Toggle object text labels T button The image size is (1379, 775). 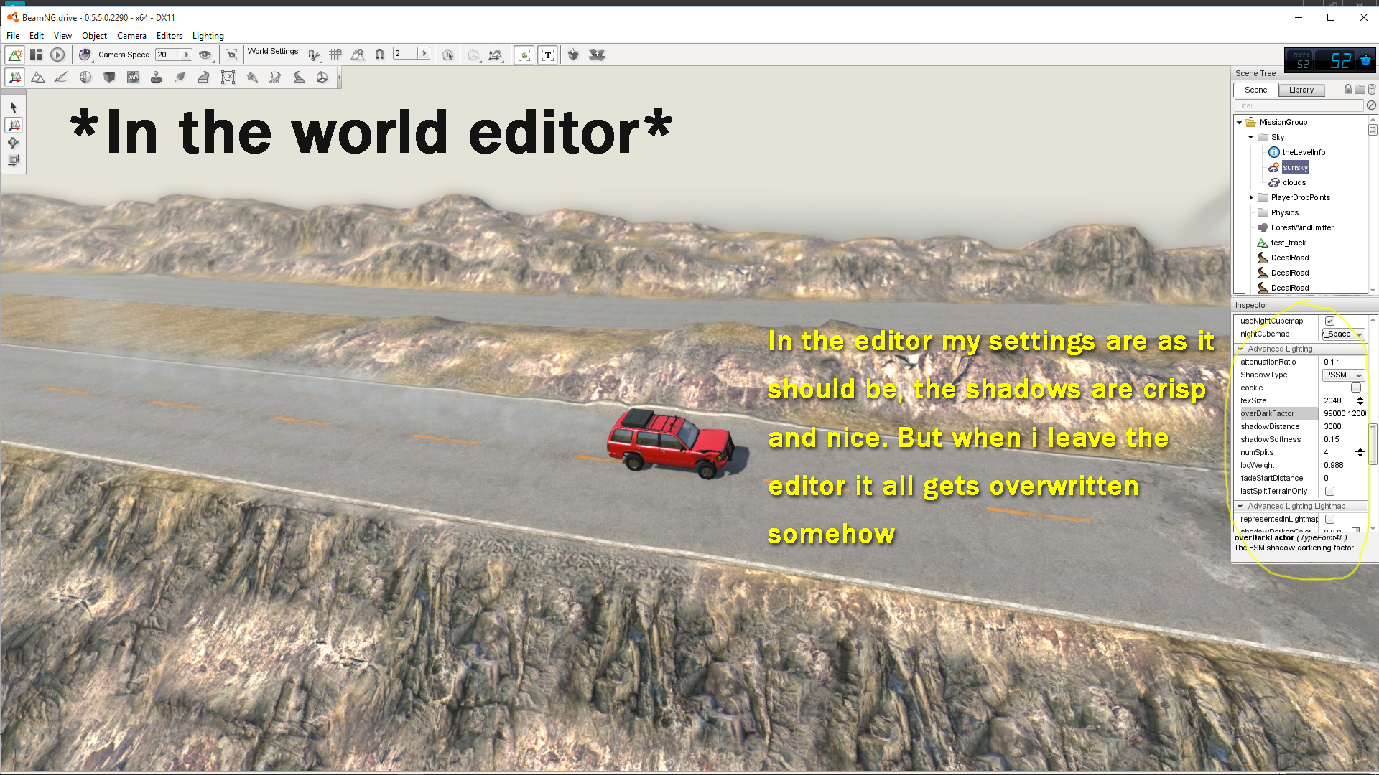point(548,55)
